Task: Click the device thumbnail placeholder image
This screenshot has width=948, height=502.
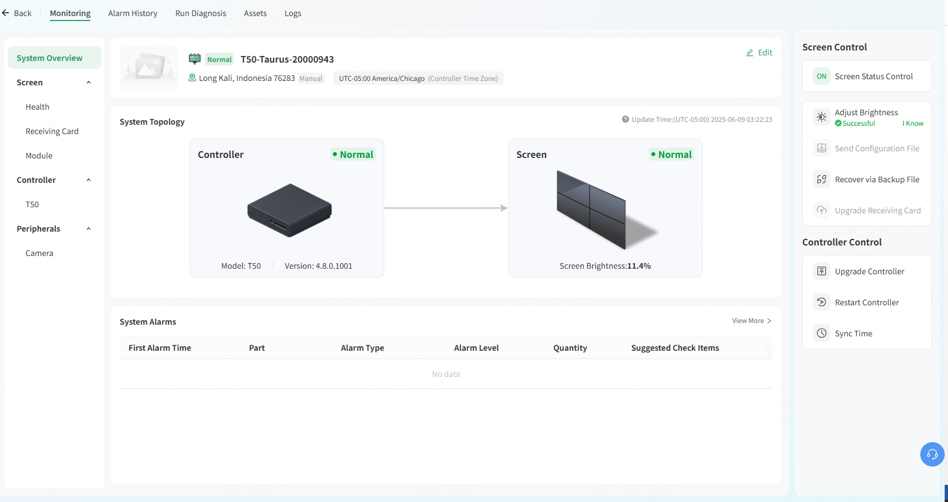Action: point(150,68)
